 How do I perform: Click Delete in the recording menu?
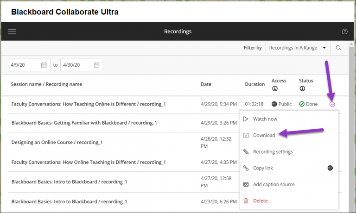260,201
